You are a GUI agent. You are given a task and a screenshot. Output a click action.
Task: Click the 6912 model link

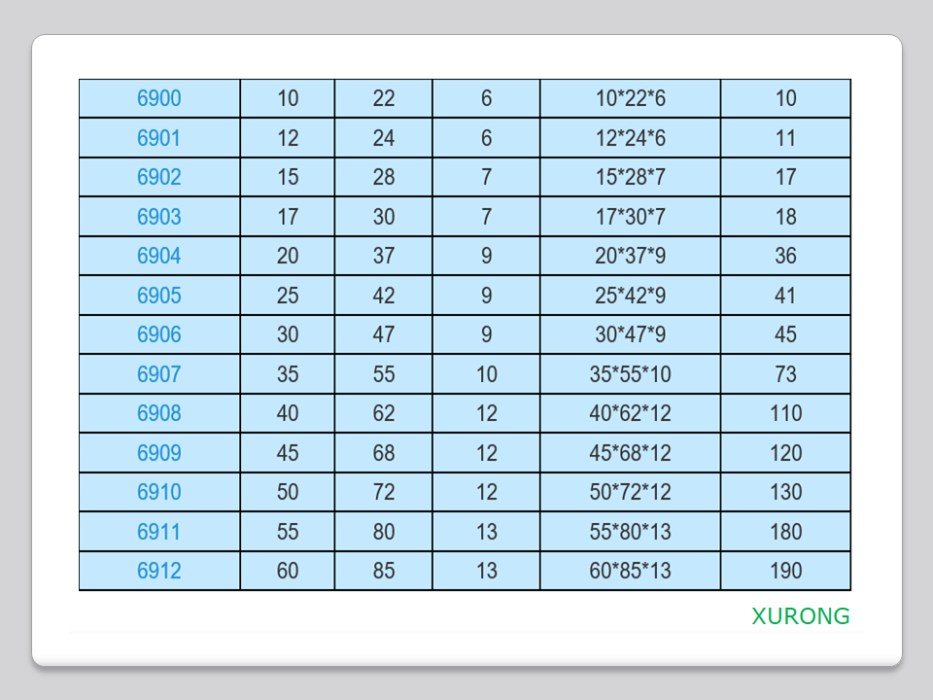(x=158, y=571)
